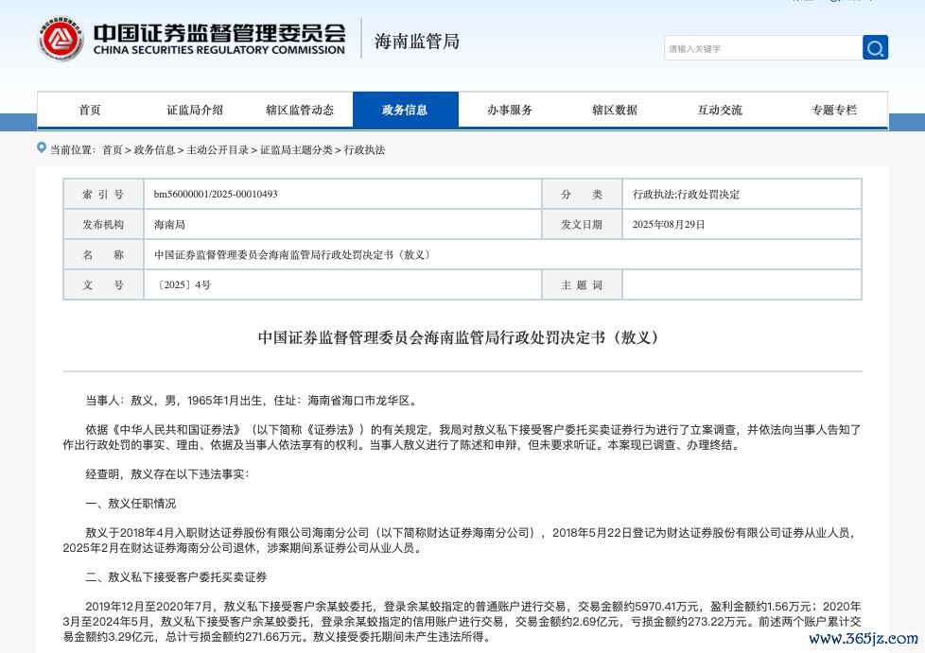Open the 办事服务 navigation tab
This screenshot has height=653, width=925.
510,111
